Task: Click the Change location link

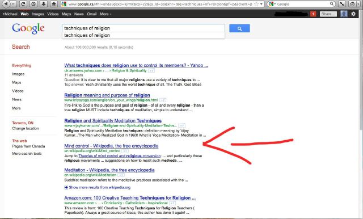Action: coord(26,128)
